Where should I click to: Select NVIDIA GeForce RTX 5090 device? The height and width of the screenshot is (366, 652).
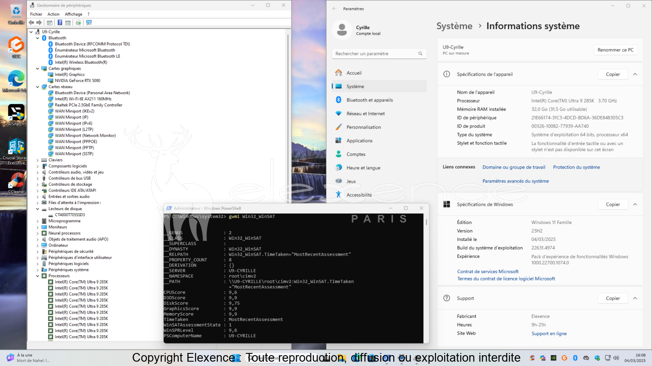(77, 81)
